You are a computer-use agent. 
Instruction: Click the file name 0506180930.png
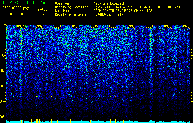pyautogui.click(x=16, y=8)
